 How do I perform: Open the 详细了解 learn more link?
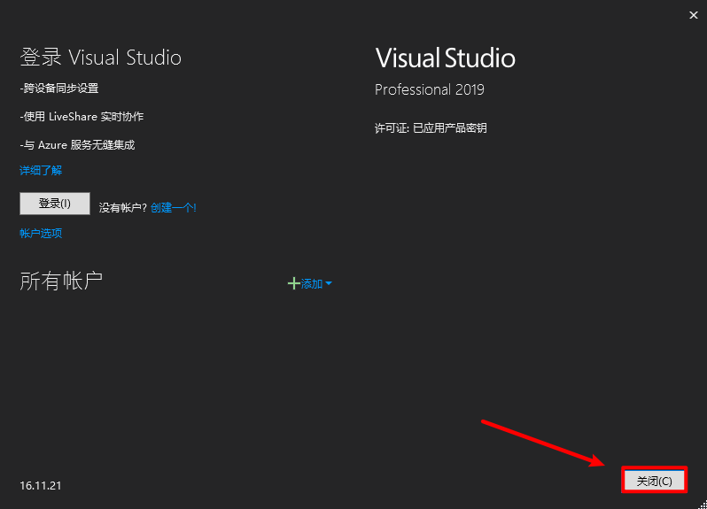tap(41, 170)
